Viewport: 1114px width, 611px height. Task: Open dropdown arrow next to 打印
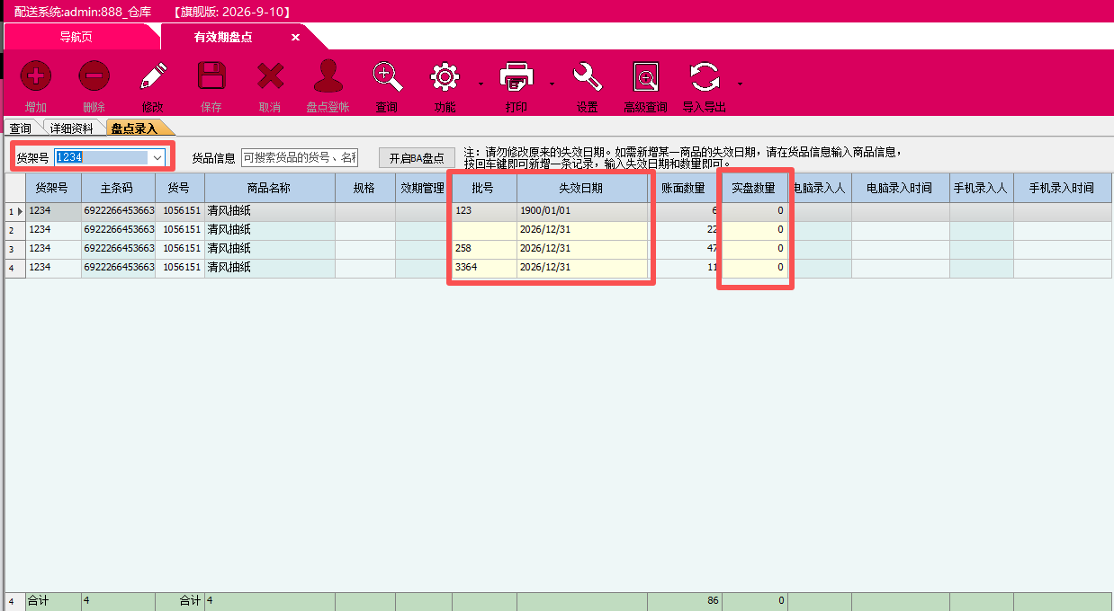coord(552,84)
